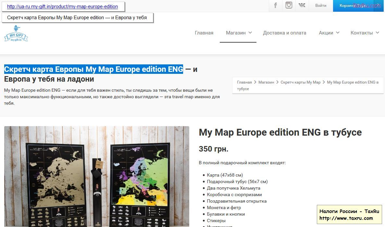This screenshot has height=227, width=385.
Task: Click the 350 грн. price text
Action: pyautogui.click(x=213, y=149)
